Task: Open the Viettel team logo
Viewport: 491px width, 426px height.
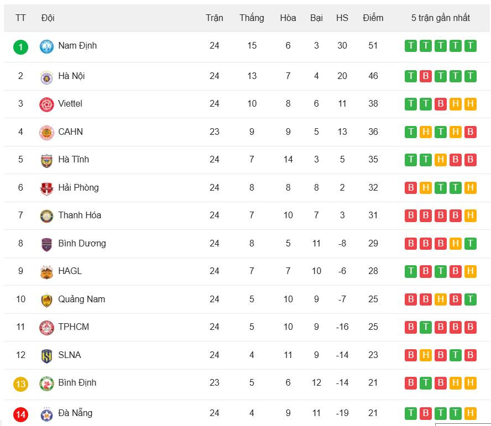Action: pyautogui.click(x=46, y=104)
